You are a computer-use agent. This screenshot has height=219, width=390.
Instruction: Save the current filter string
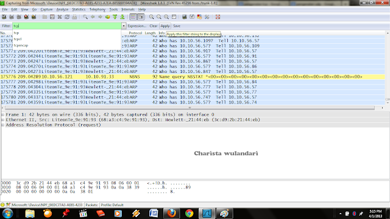coord(177,26)
